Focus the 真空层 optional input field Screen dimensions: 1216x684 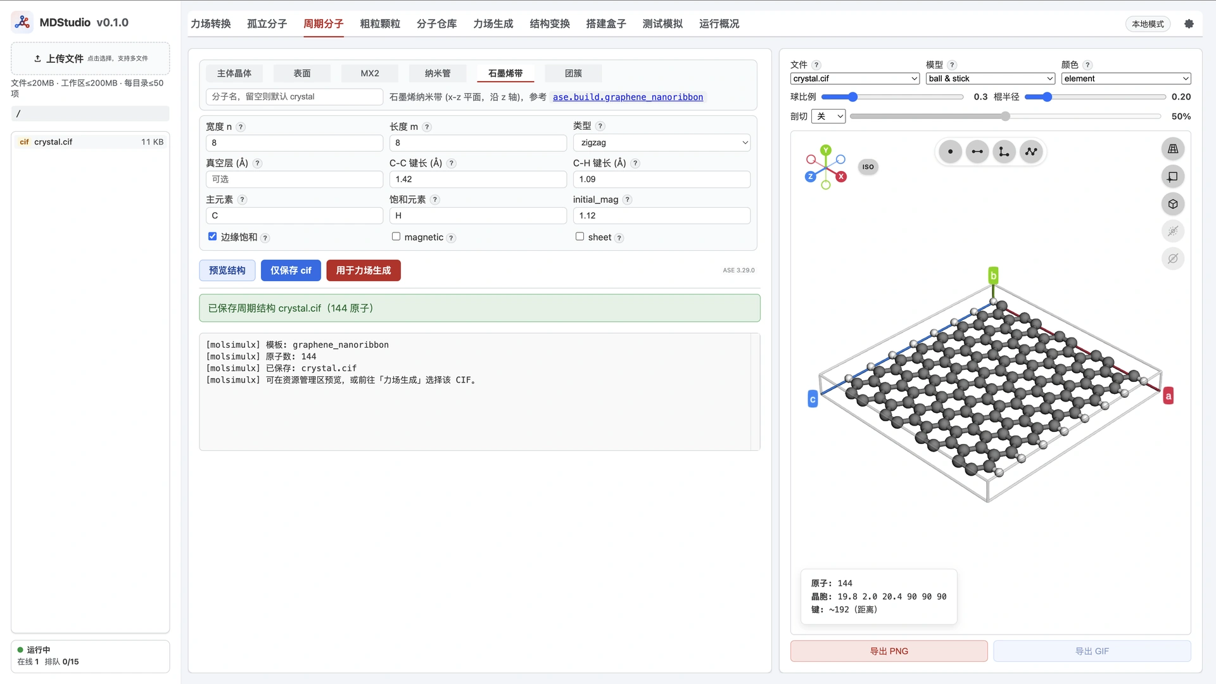point(294,179)
